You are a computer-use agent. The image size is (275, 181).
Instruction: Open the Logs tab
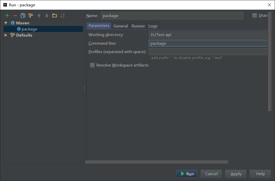tap(153, 26)
